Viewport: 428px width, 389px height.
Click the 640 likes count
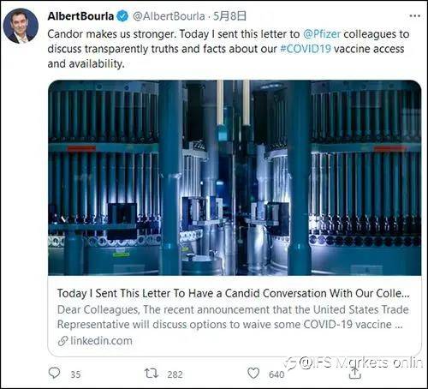[276, 374]
